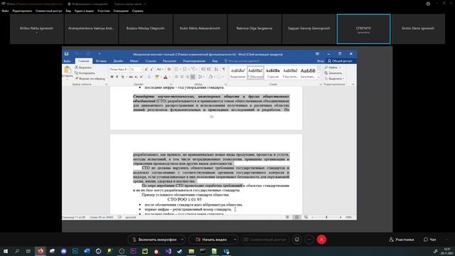Open the Windows Start button

coord(6,251)
